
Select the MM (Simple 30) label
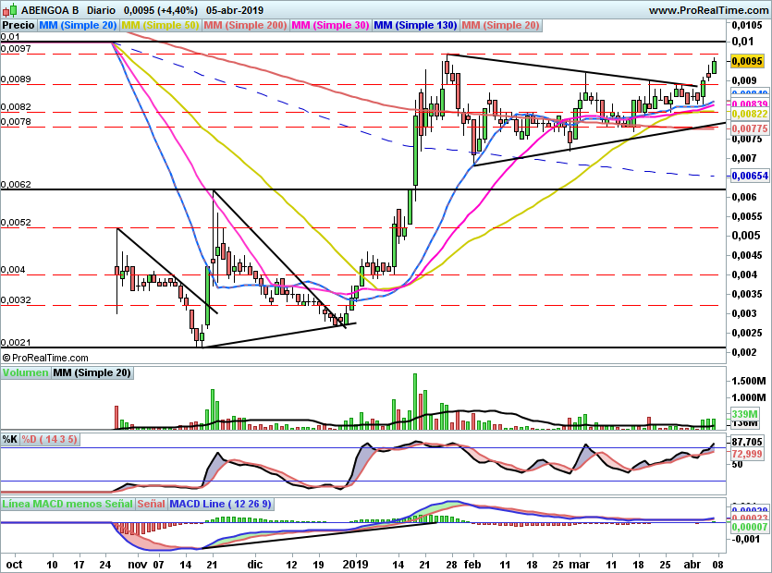point(330,25)
